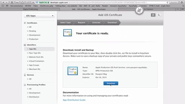
Task: Open the Documentation bookmark
Action: pyautogui.click(x=17, y=6)
